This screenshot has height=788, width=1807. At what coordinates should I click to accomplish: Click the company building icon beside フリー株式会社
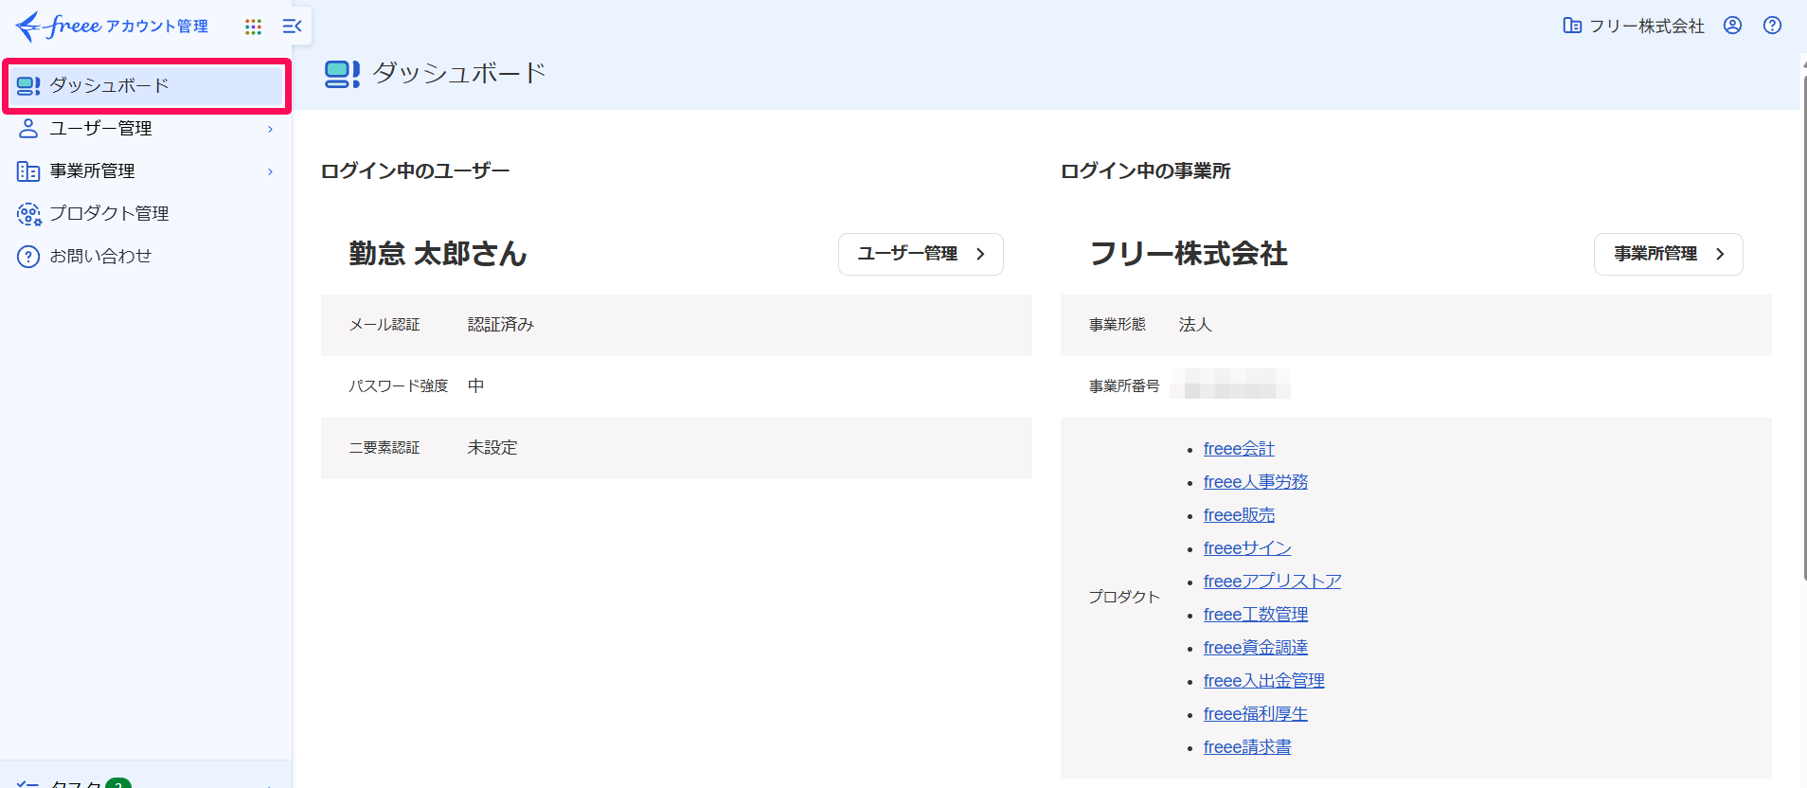1572,26
